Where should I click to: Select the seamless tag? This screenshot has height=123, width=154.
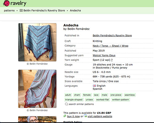(x=130, y=95)
